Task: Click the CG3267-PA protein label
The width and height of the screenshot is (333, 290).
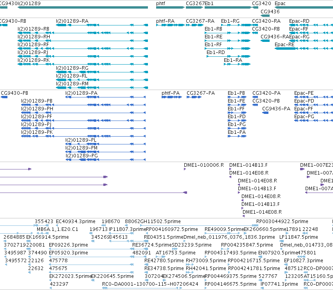Action: (x=201, y=93)
